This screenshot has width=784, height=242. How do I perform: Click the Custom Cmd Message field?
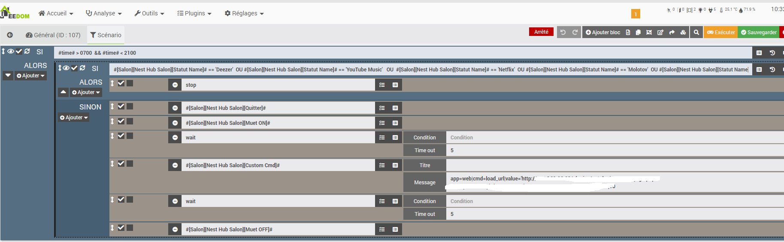click(615, 183)
